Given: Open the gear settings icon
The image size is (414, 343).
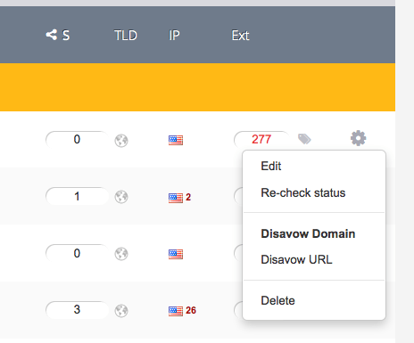Looking at the screenshot, I should 358,138.
